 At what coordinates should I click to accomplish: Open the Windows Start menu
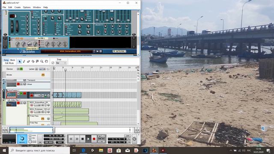pos(4,150)
